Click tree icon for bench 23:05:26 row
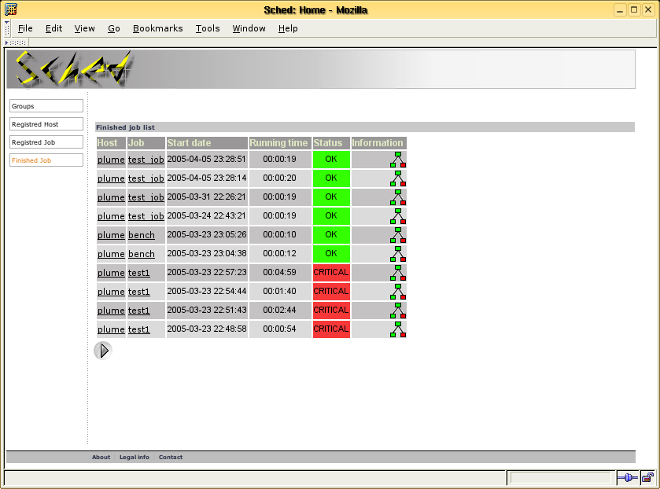 click(398, 234)
